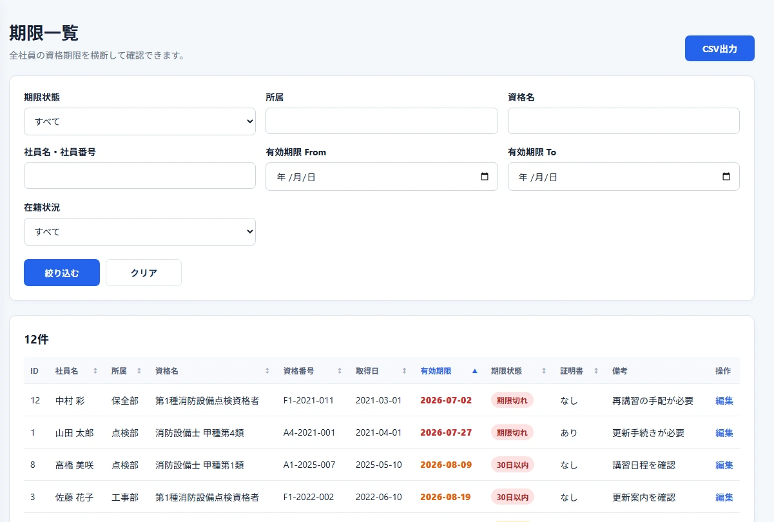Click 消防設備士 甲種第4類 cell
Screen dimensions: 774x522
[x=200, y=432]
